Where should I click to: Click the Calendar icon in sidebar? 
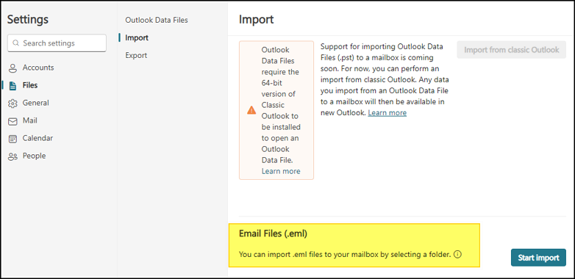pos(12,139)
